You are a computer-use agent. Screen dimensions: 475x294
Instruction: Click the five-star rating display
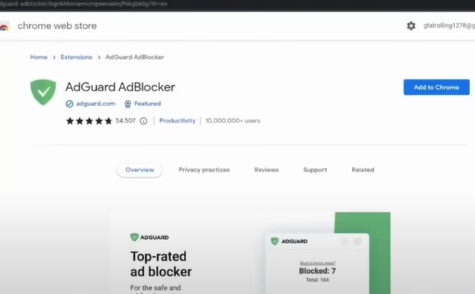[89, 121]
